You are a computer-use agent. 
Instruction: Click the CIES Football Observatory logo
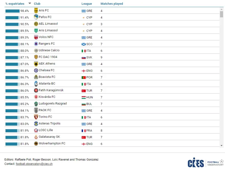pos(205,163)
